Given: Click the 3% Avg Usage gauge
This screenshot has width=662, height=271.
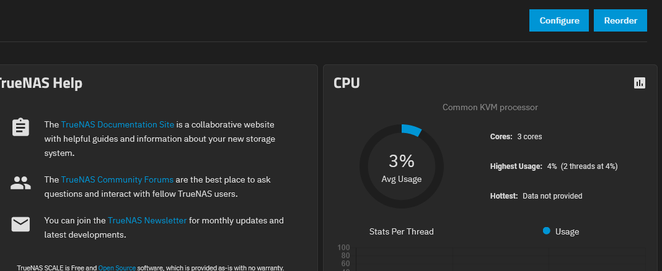Looking at the screenshot, I should pyautogui.click(x=402, y=166).
